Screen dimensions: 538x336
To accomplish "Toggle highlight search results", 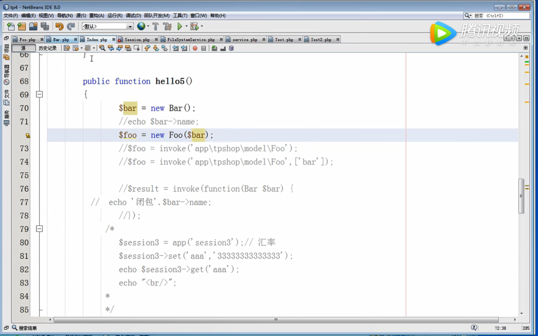I will (128, 48).
